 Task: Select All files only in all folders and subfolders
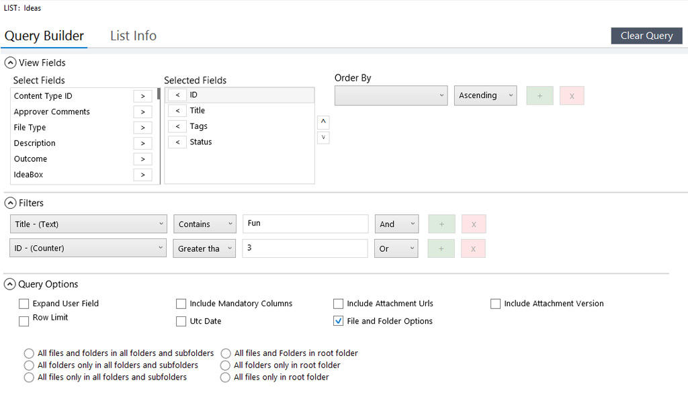(29, 377)
